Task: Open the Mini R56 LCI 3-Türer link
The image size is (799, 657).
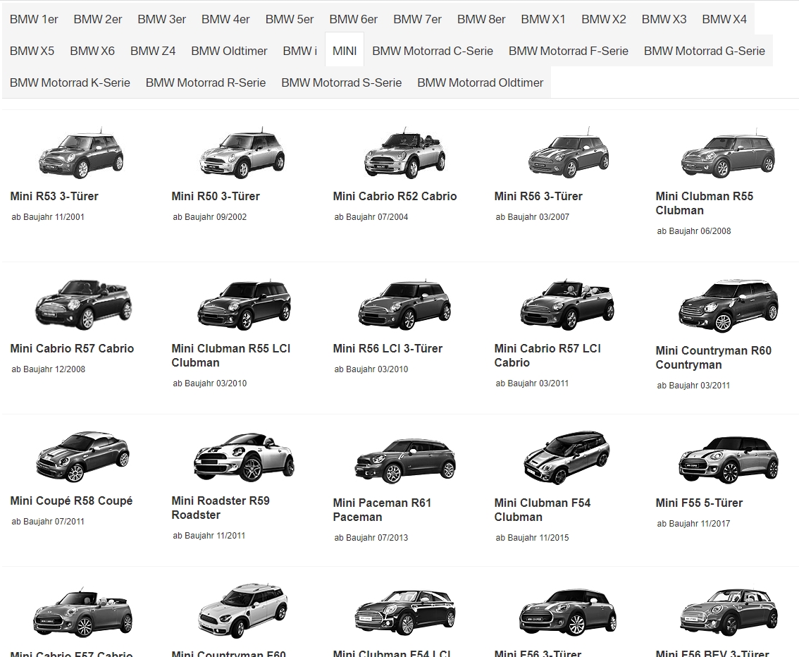Action: [x=388, y=348]
